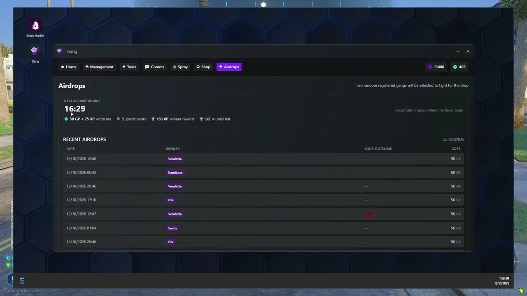Click the 25 ROUNDS label
527x296 pixels.
click(453, 139)
